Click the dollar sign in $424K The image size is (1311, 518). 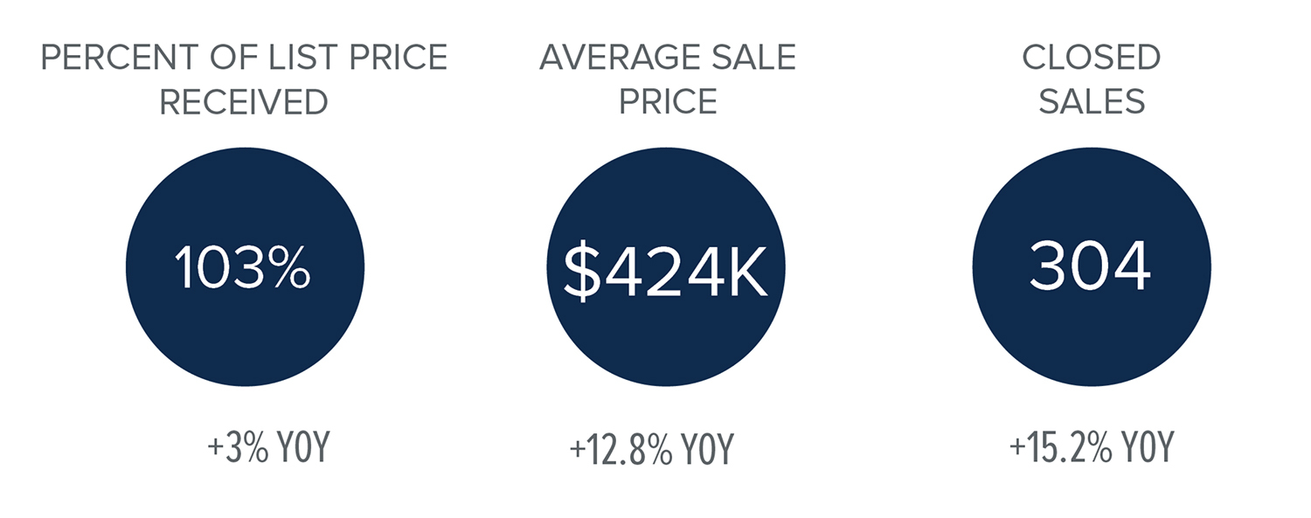pos(579,273)
